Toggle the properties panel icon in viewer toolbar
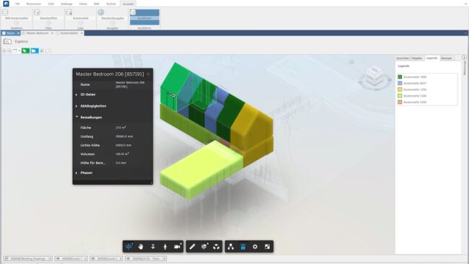 click(243, 247)
